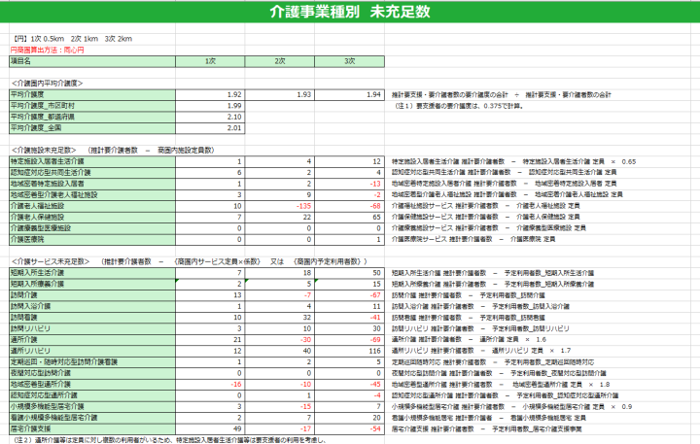Click the value 1.99 cell
Screen dimensions: 700x444
210,106
